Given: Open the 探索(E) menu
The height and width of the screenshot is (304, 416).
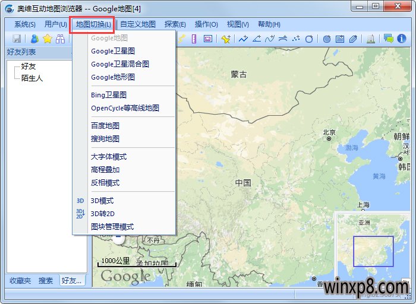Looking at the screenshot, I should click(175, 25).
